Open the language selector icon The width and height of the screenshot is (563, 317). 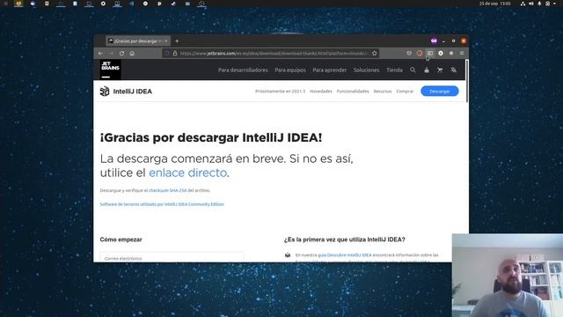point(454,70)
